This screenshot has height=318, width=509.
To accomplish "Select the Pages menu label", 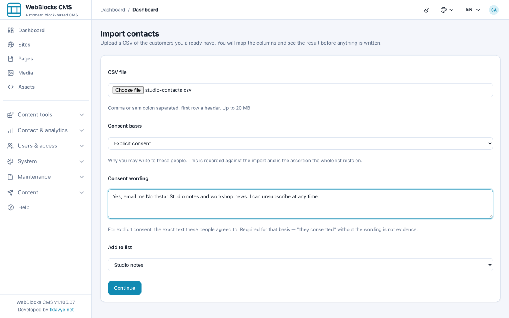I will 26,59.
